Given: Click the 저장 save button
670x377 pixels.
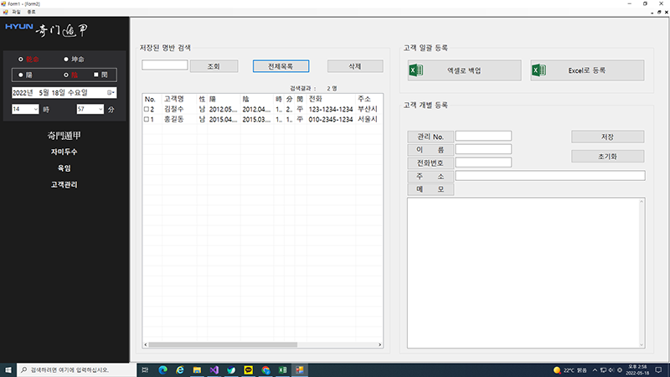Looking at the screenshot, I should (608, 137).
